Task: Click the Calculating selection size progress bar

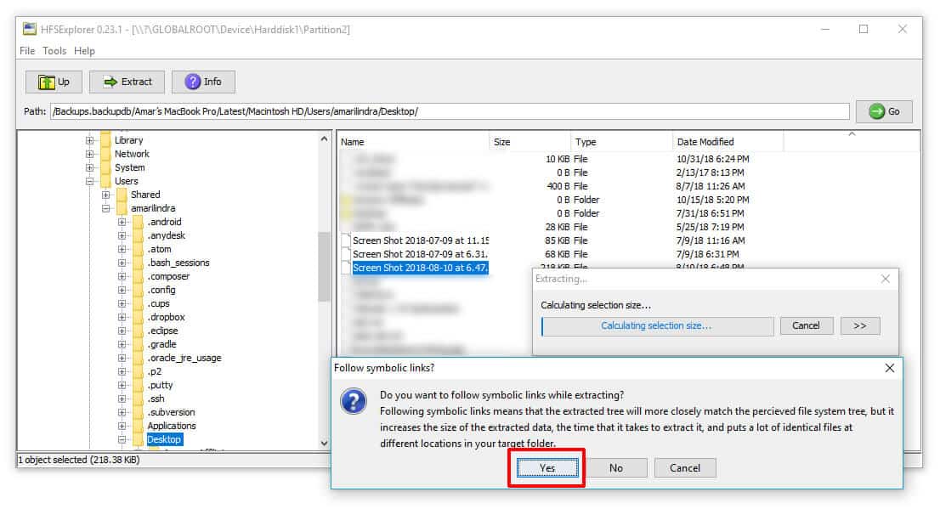Action: click(657, 326)
